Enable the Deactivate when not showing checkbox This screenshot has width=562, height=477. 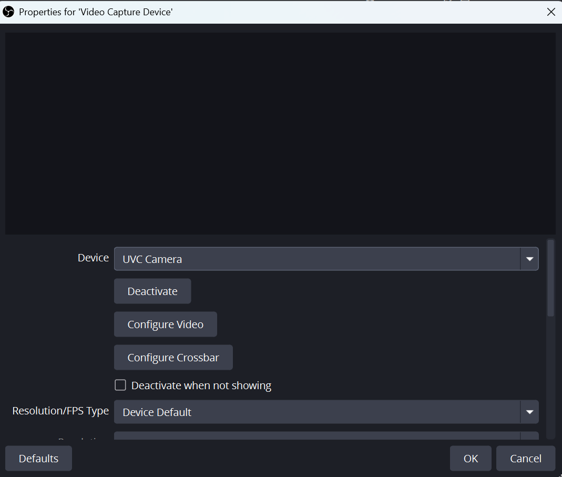coord(120,385)
